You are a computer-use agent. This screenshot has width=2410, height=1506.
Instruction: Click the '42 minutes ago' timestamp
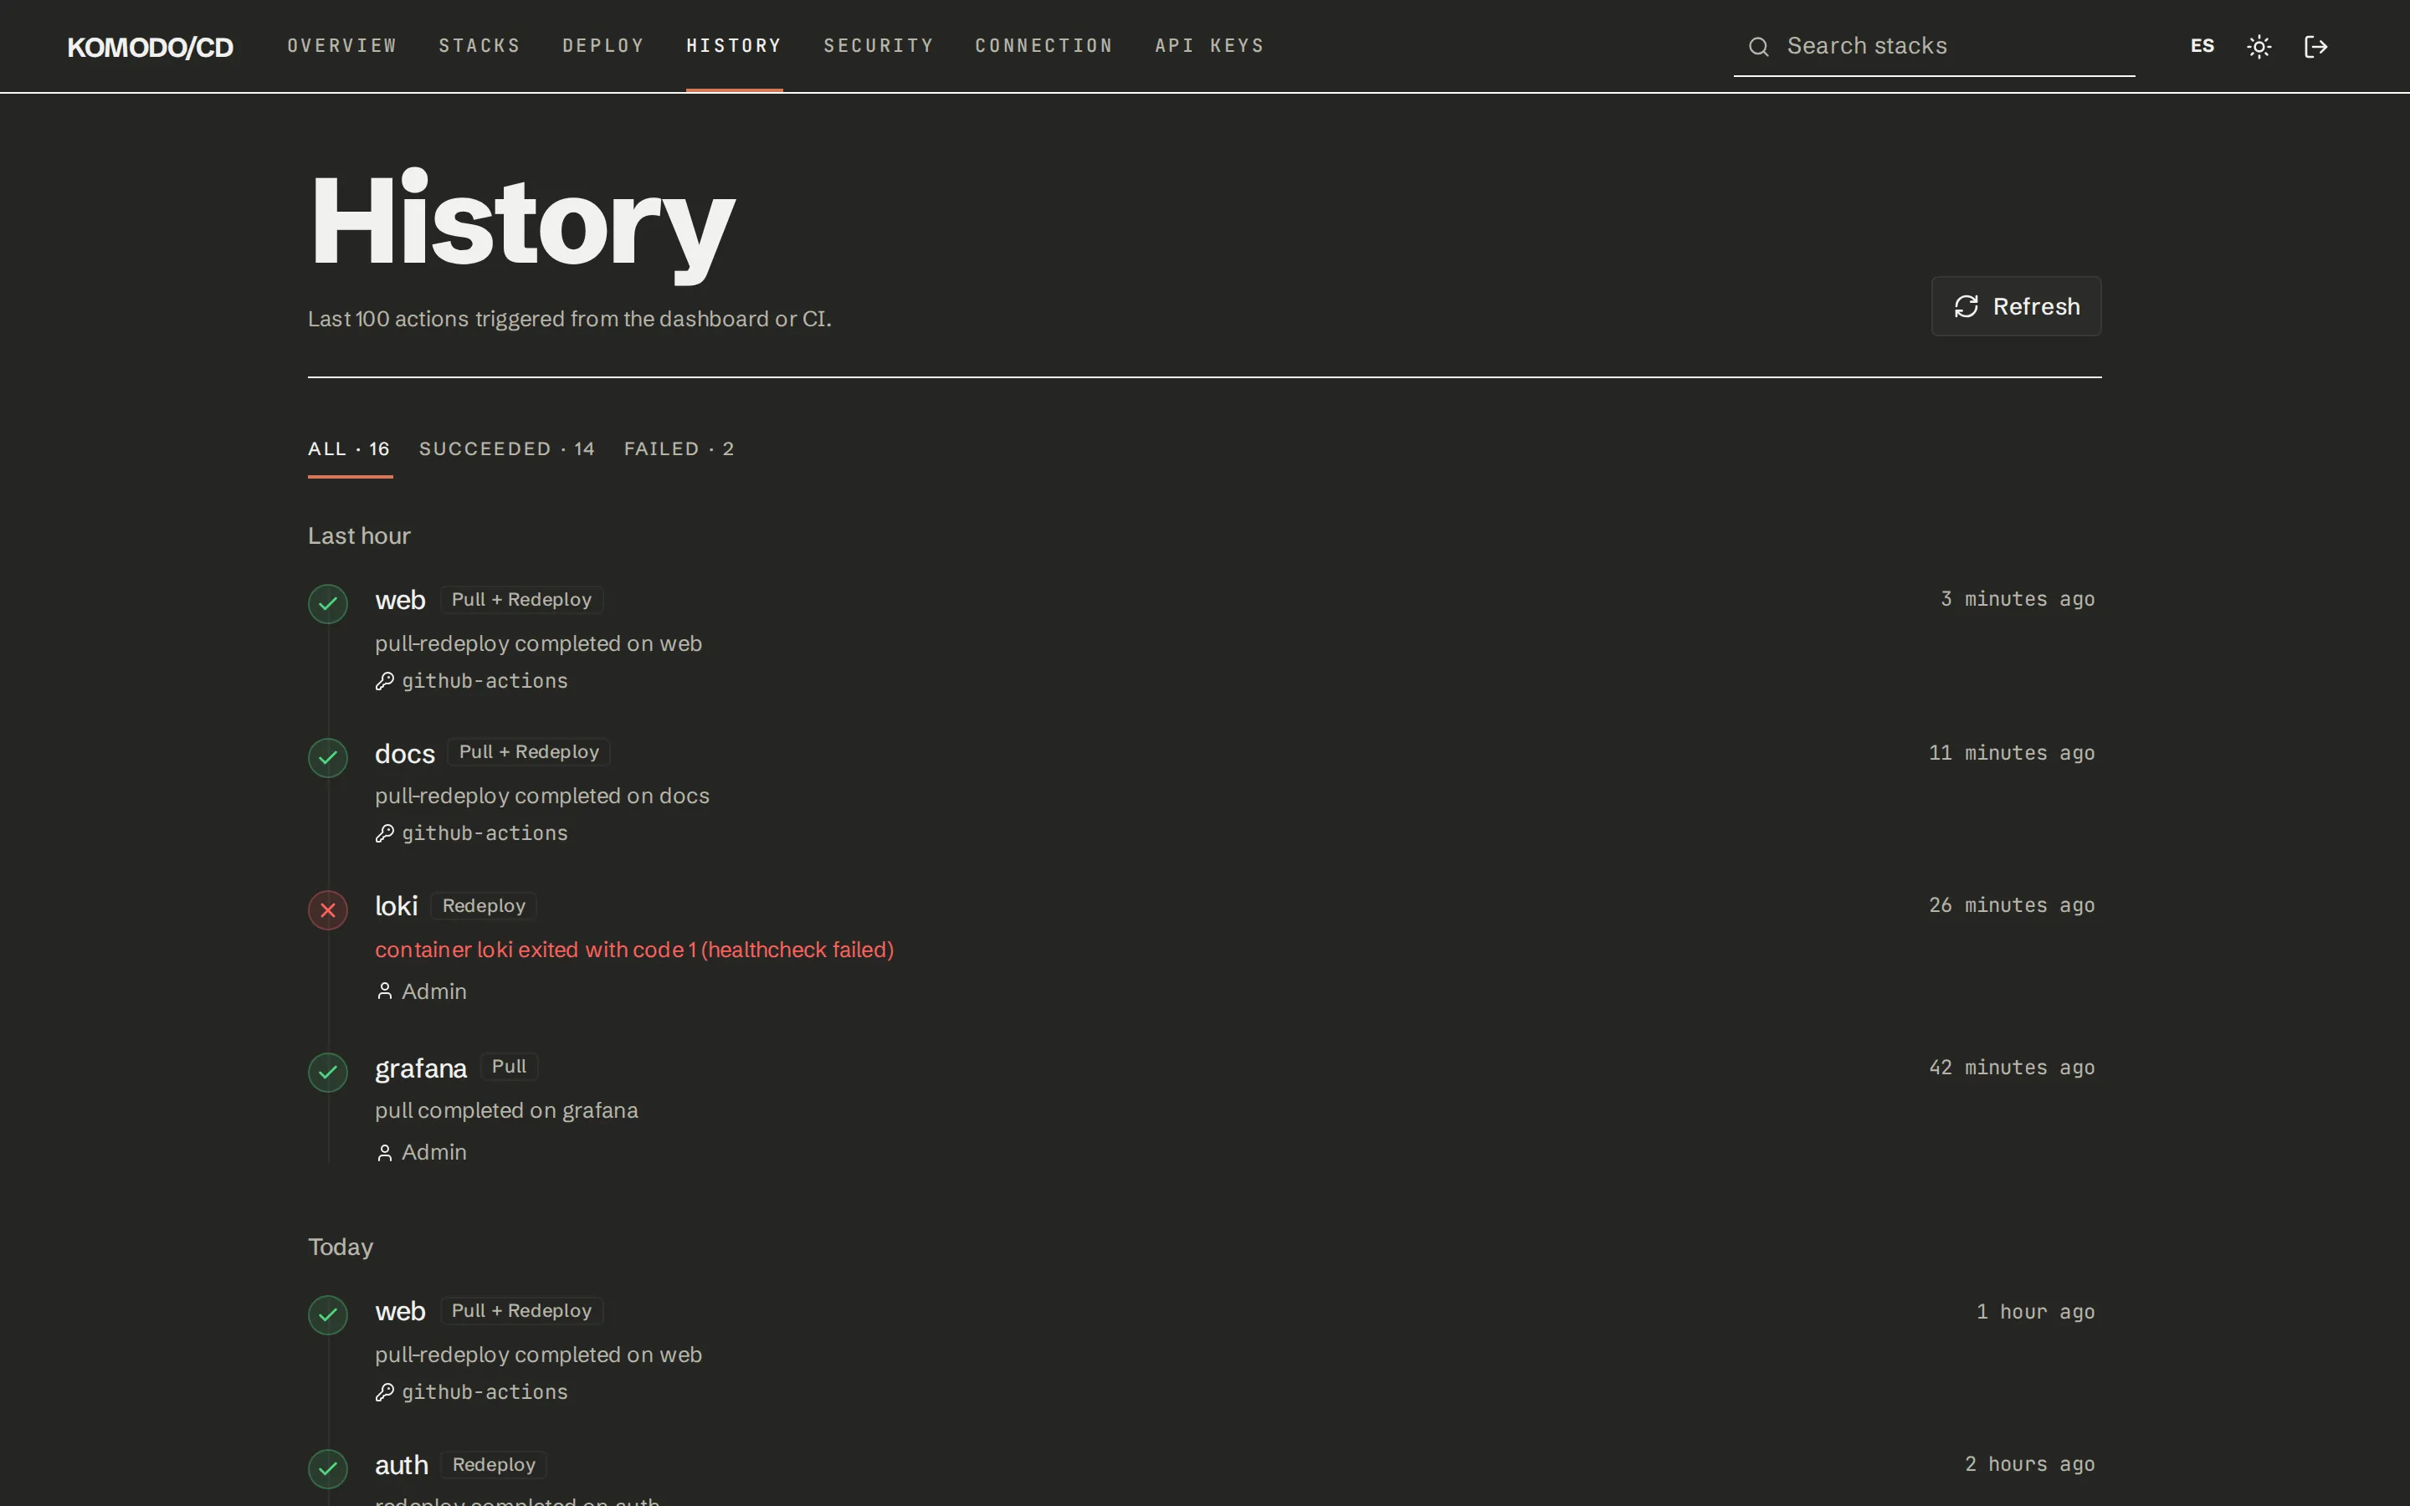click(x=2012, y=1068)
